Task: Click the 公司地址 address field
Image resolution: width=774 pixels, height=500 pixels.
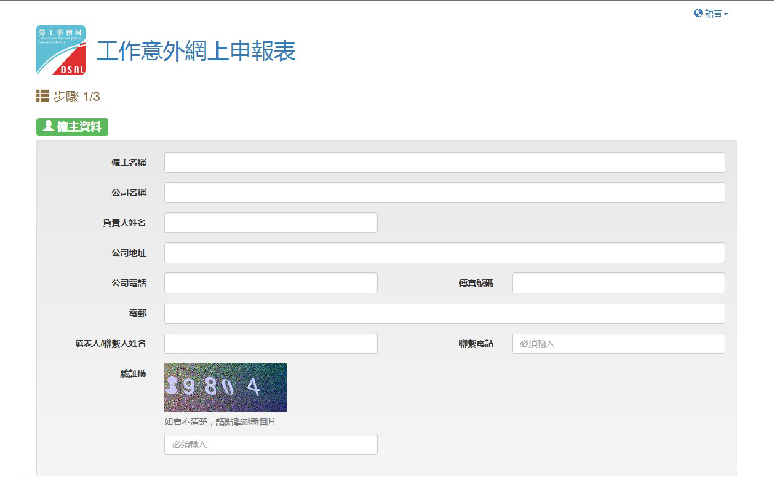Action: click(445, 253)
